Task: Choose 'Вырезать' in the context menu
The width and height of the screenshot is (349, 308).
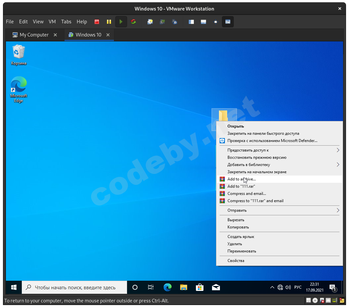Action: pyautogui.click(x=280, y=220)
